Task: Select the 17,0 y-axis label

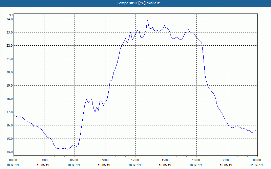Action: point(10,112)
